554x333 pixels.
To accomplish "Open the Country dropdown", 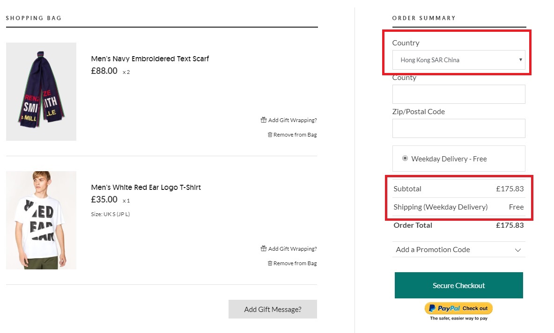I will point(458,60).
